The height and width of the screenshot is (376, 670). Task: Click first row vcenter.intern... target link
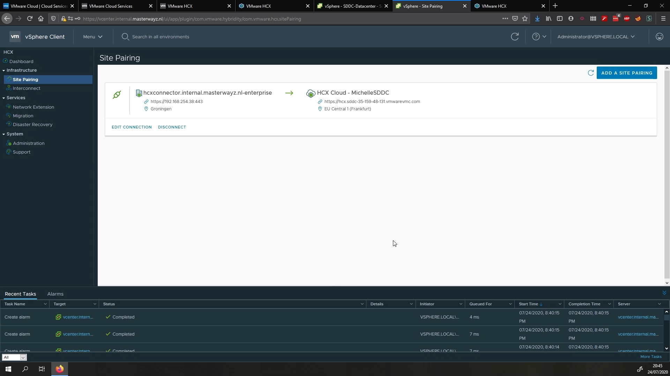(78, 317)
